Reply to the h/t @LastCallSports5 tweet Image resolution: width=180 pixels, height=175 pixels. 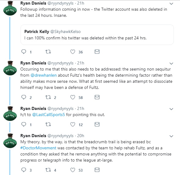click(x=24, y=124)
